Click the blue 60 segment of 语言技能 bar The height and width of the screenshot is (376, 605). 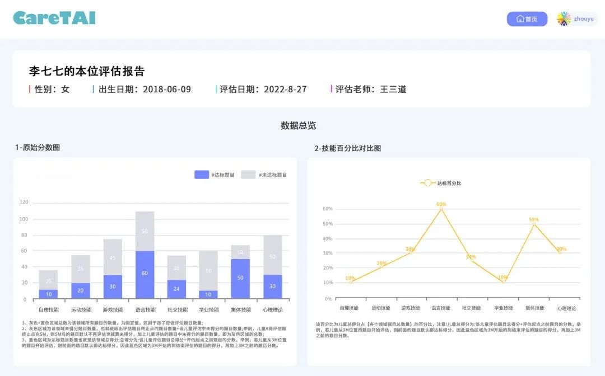pyautogui.click(x=145, y=274)
